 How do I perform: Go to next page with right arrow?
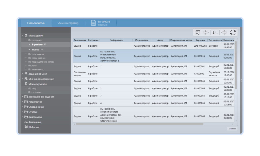pos(224,32)
